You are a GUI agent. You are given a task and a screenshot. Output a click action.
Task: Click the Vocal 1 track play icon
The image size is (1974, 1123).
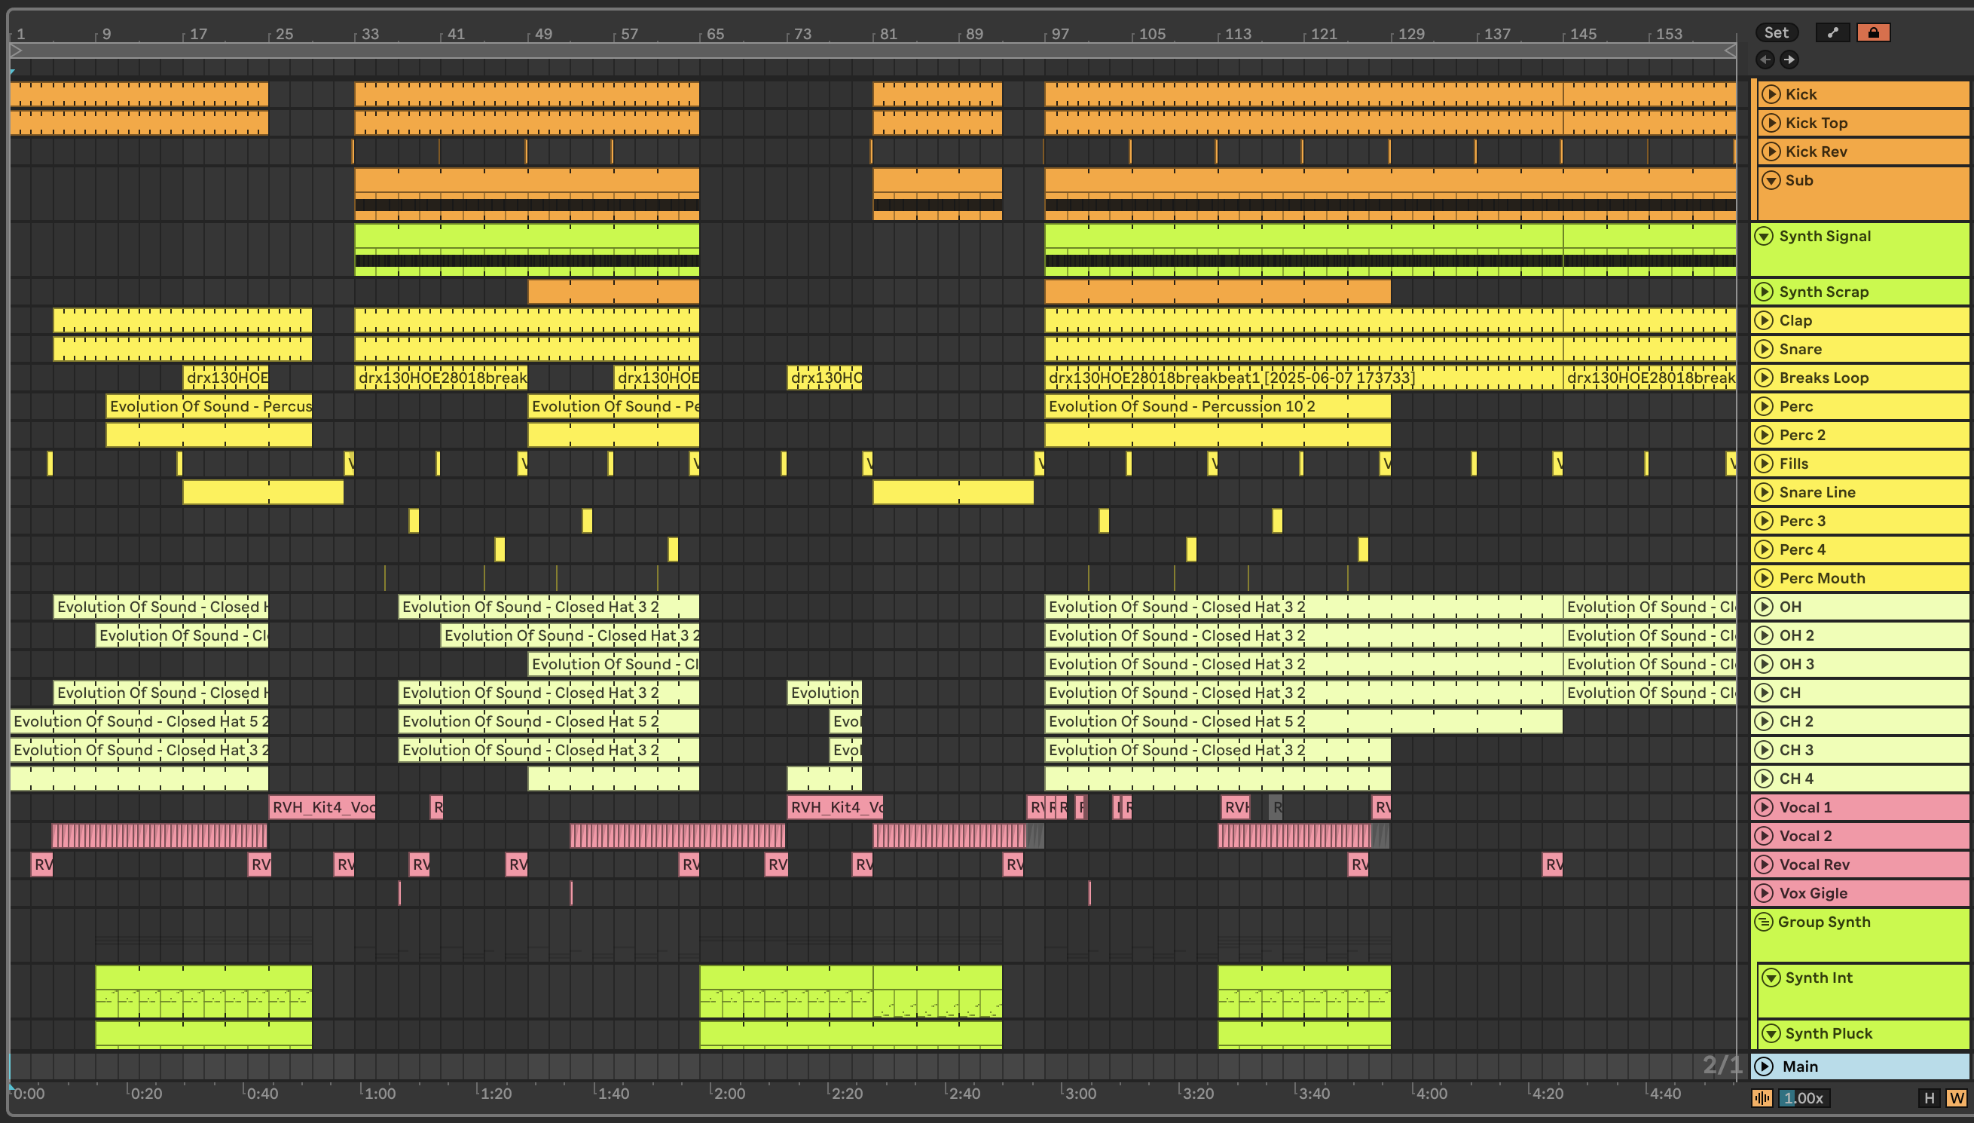coord(1764,807)
